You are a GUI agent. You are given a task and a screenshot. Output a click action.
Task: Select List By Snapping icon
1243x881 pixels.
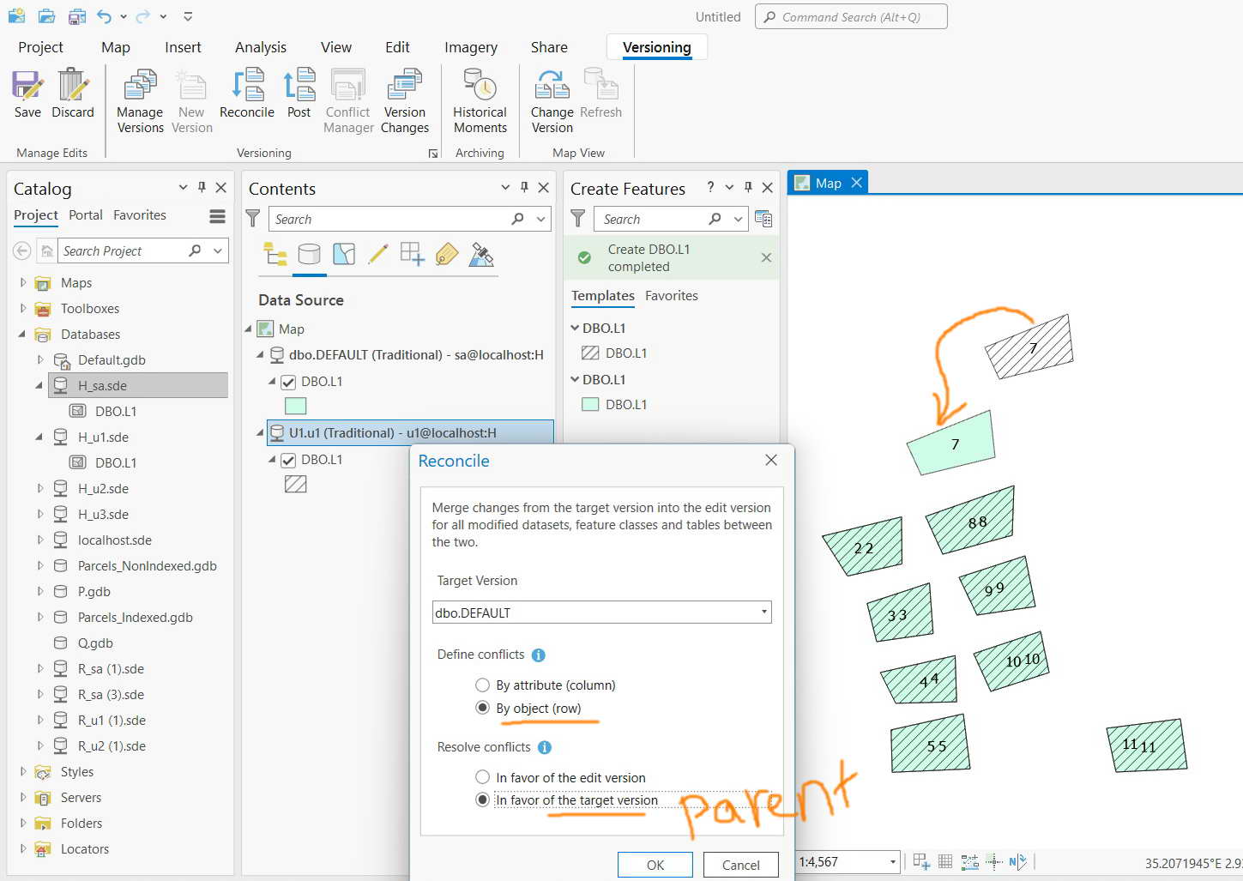coord(413,254)
